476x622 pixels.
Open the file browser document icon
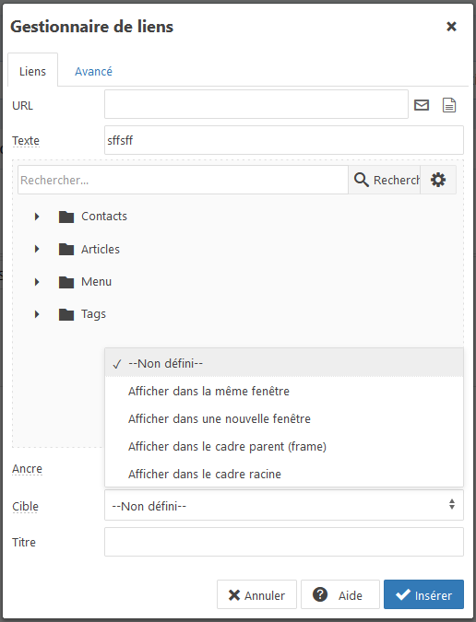click(449, 105)
